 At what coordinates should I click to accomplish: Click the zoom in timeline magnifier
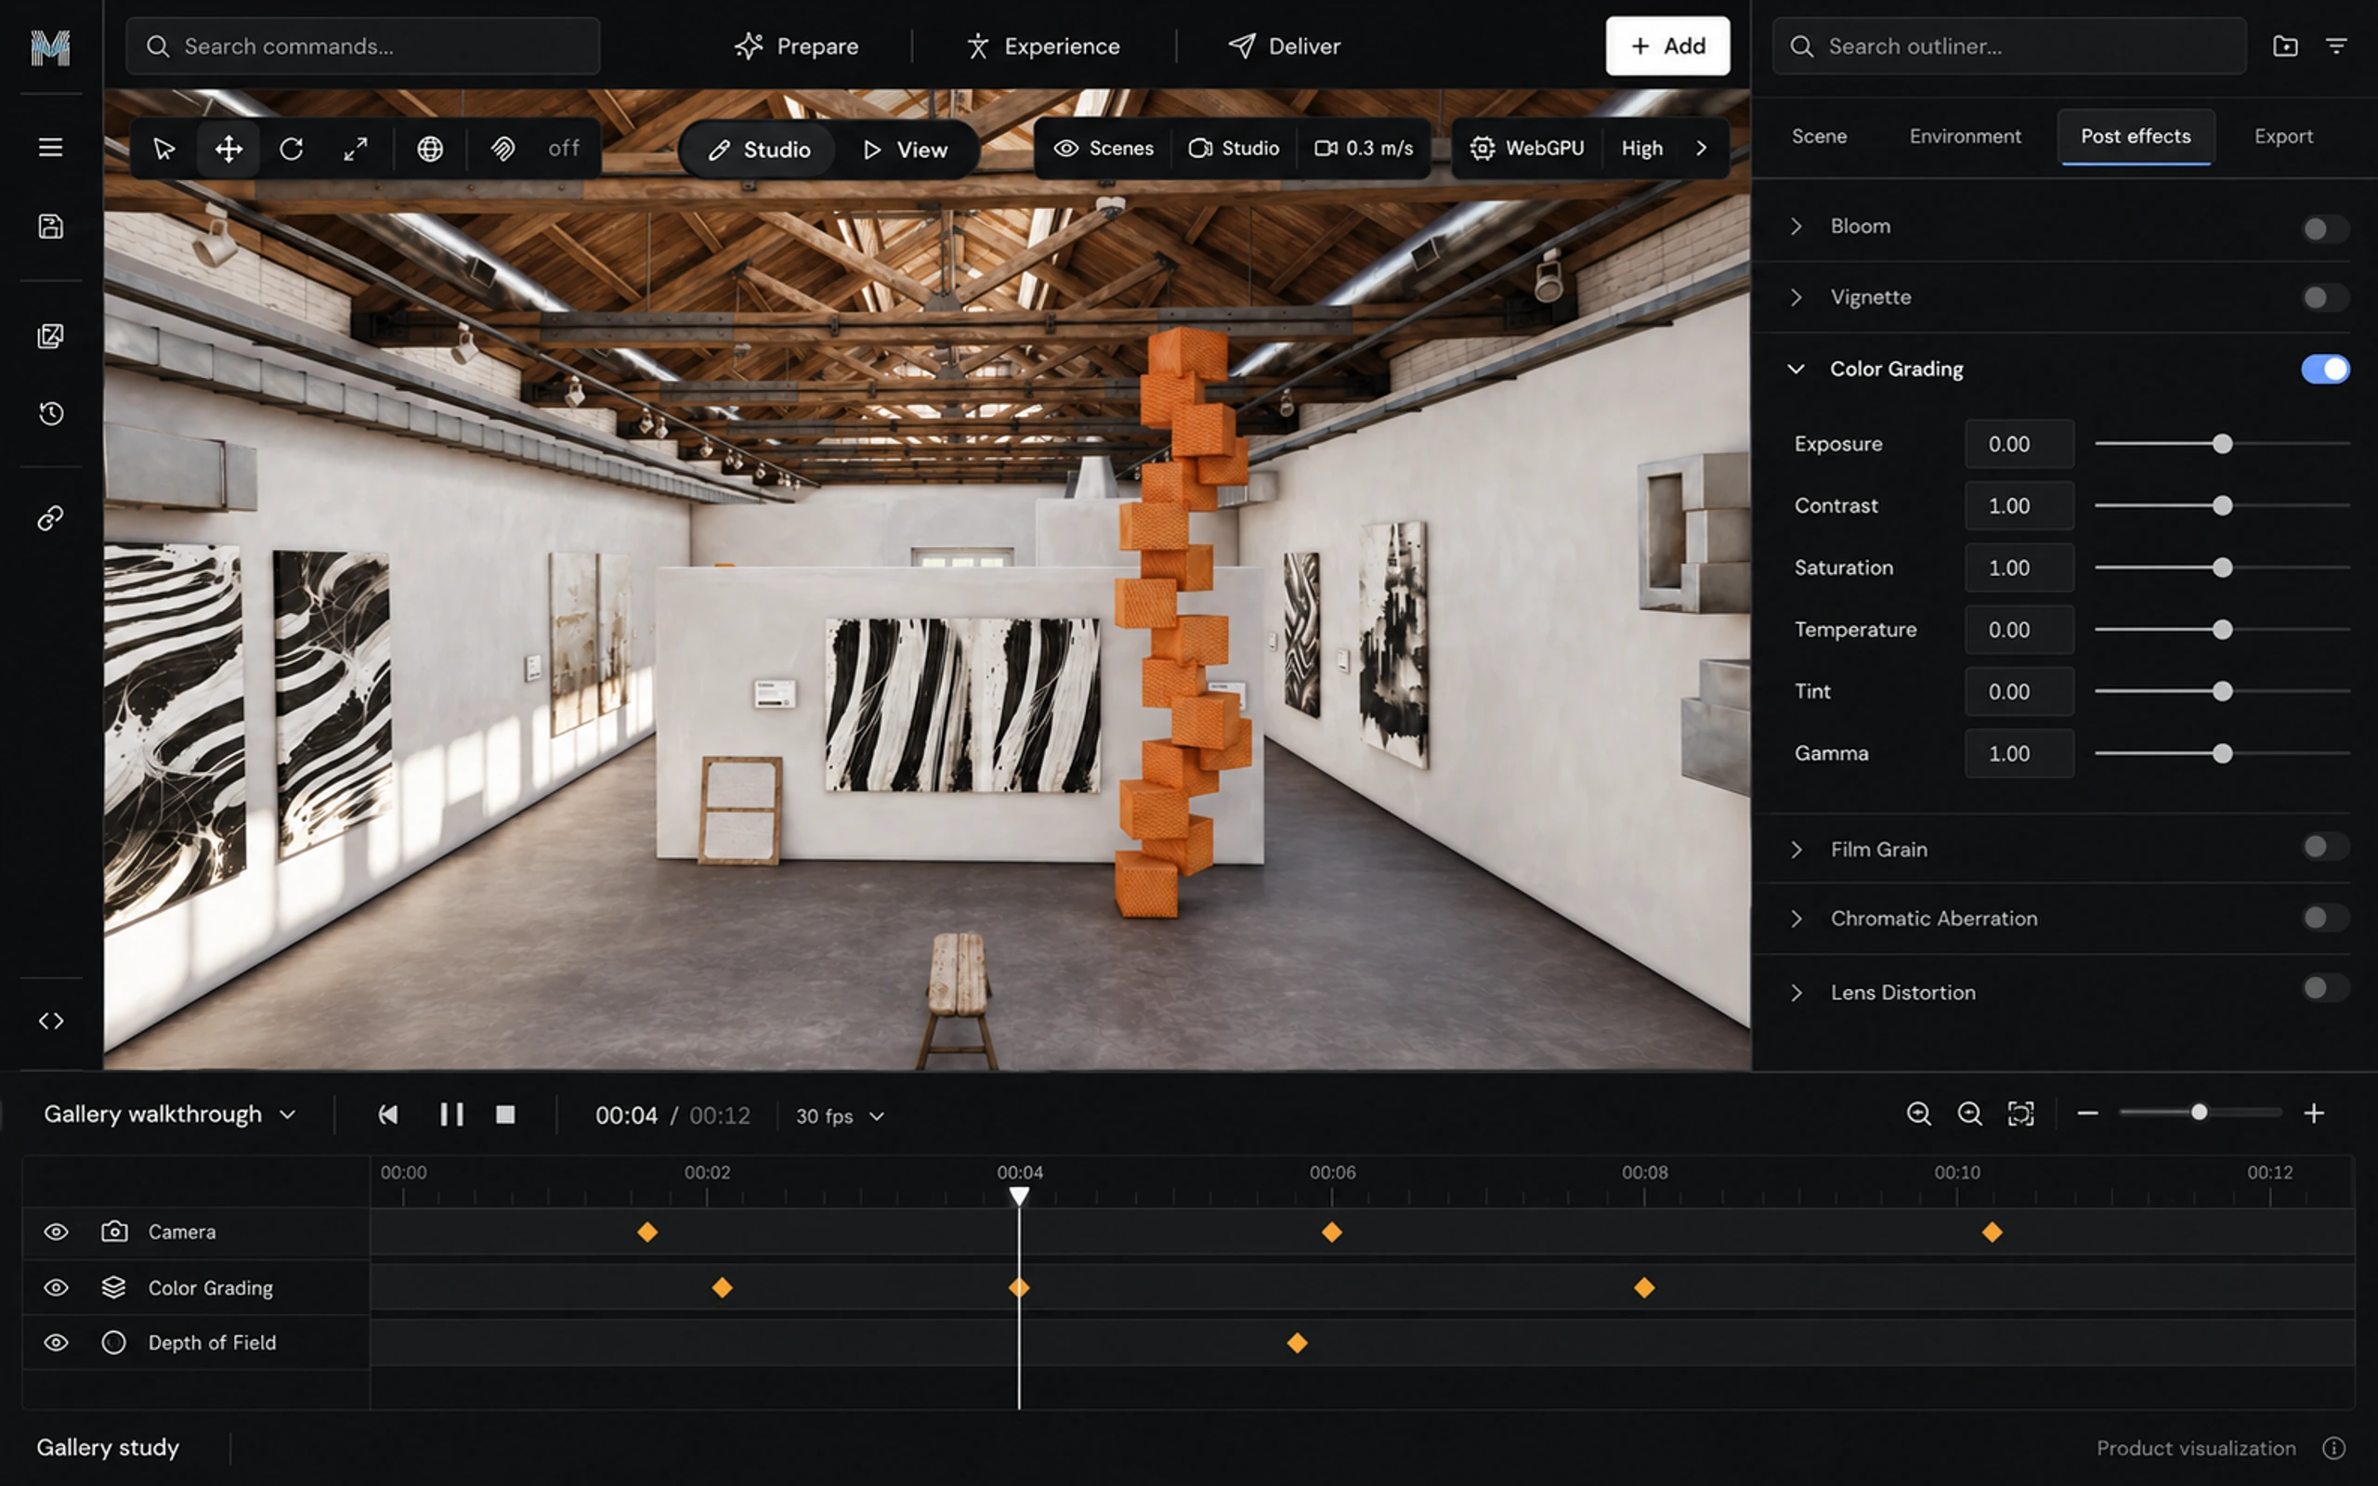[x=1919, y=1114]
